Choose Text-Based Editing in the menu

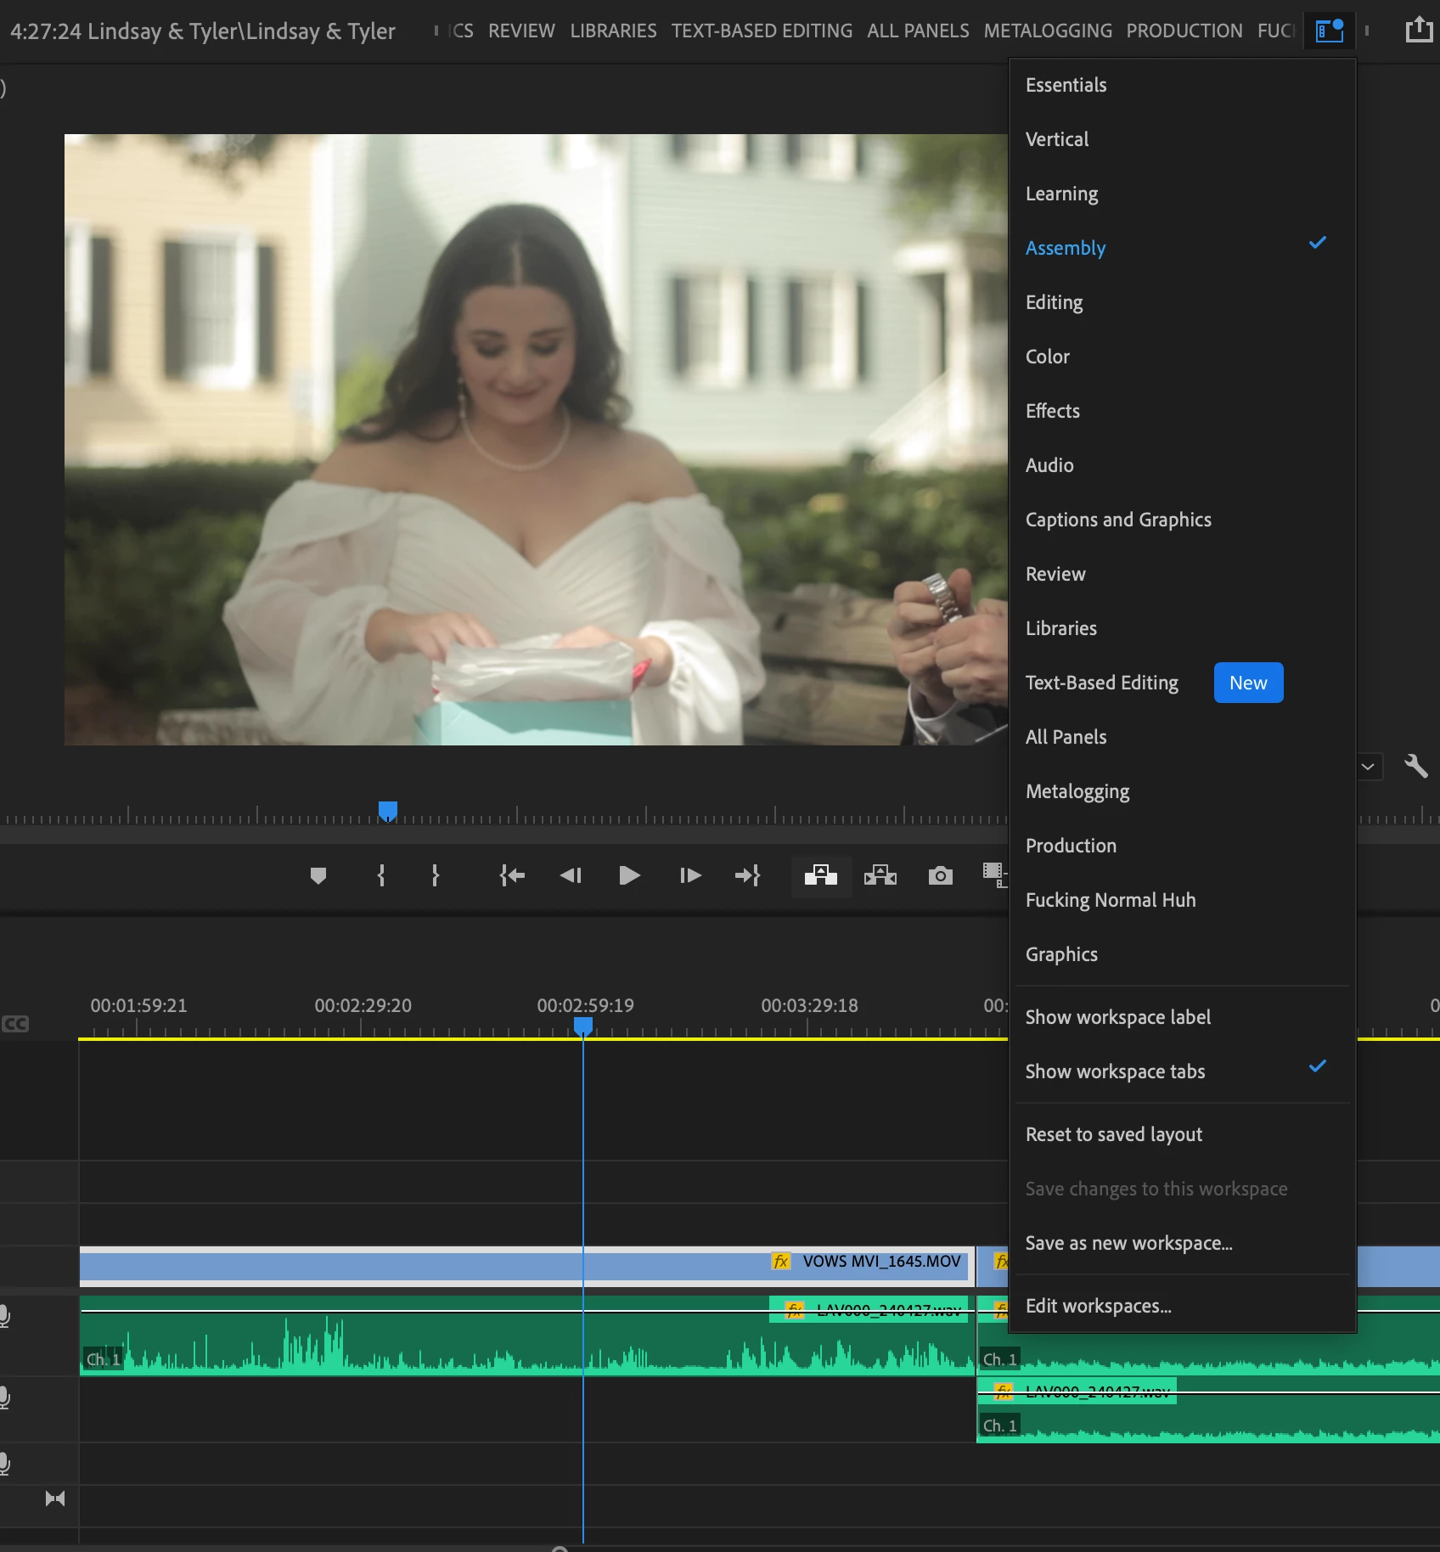click(1182, 683)
